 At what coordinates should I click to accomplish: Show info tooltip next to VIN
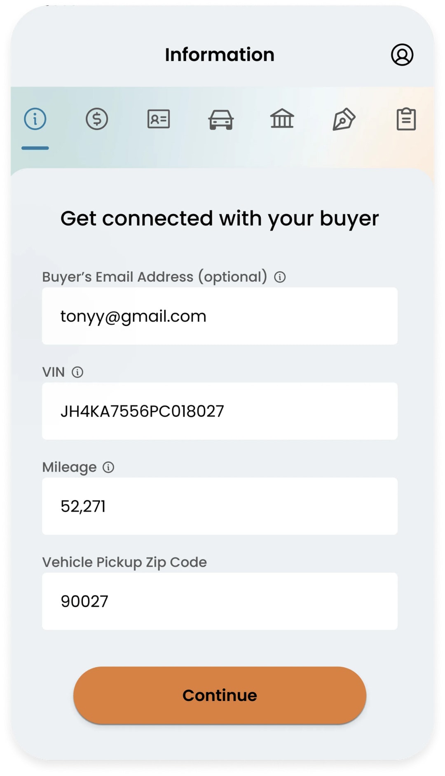(77, 372)
